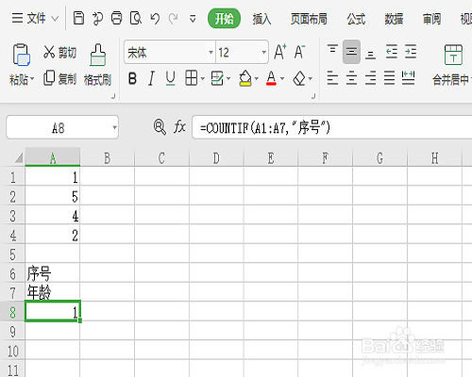Select cell A2 containing 5
472x377 pixels.
coord(53,196)
